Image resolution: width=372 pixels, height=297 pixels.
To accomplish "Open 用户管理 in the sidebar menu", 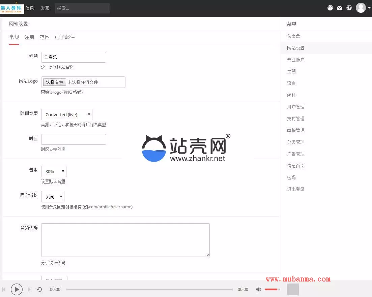I will click(295, 107).
